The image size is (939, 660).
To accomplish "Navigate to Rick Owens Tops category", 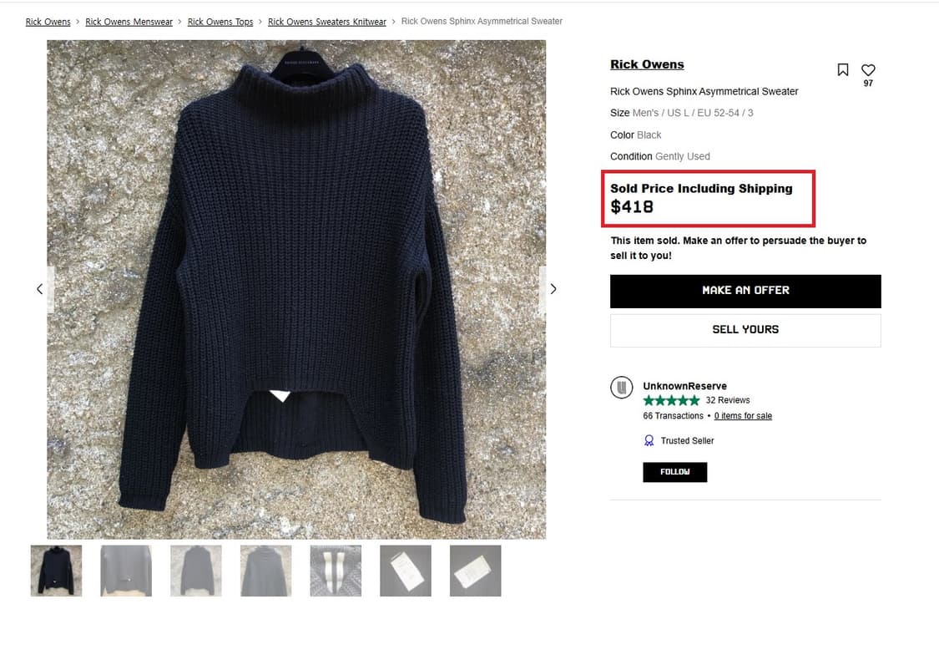I will 220,22.
